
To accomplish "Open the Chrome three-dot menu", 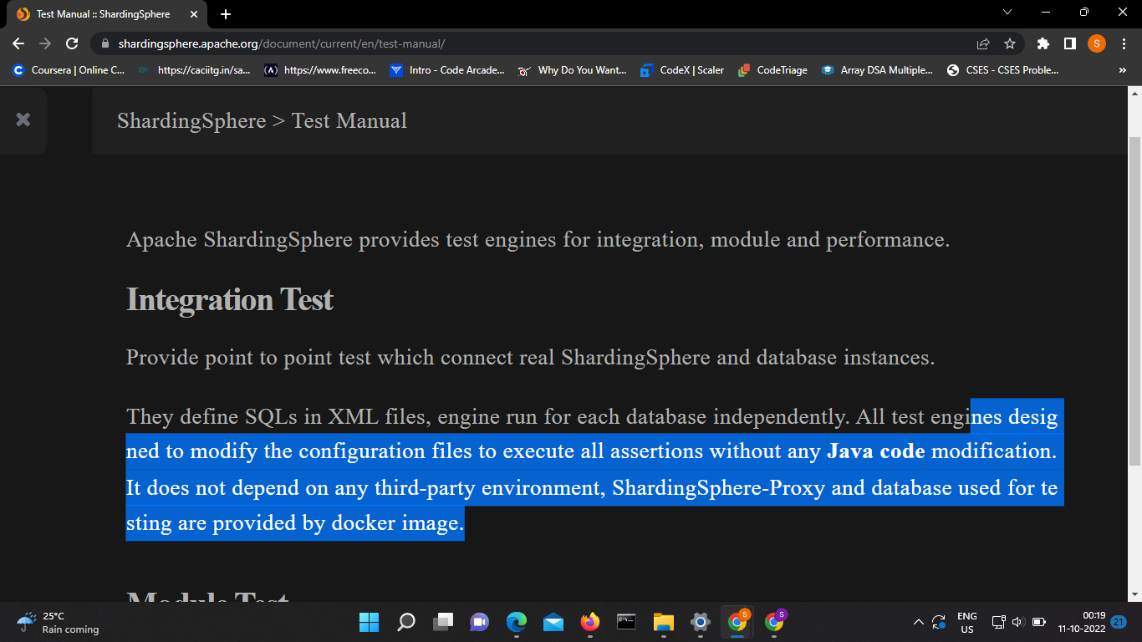I will point(1123,43).
